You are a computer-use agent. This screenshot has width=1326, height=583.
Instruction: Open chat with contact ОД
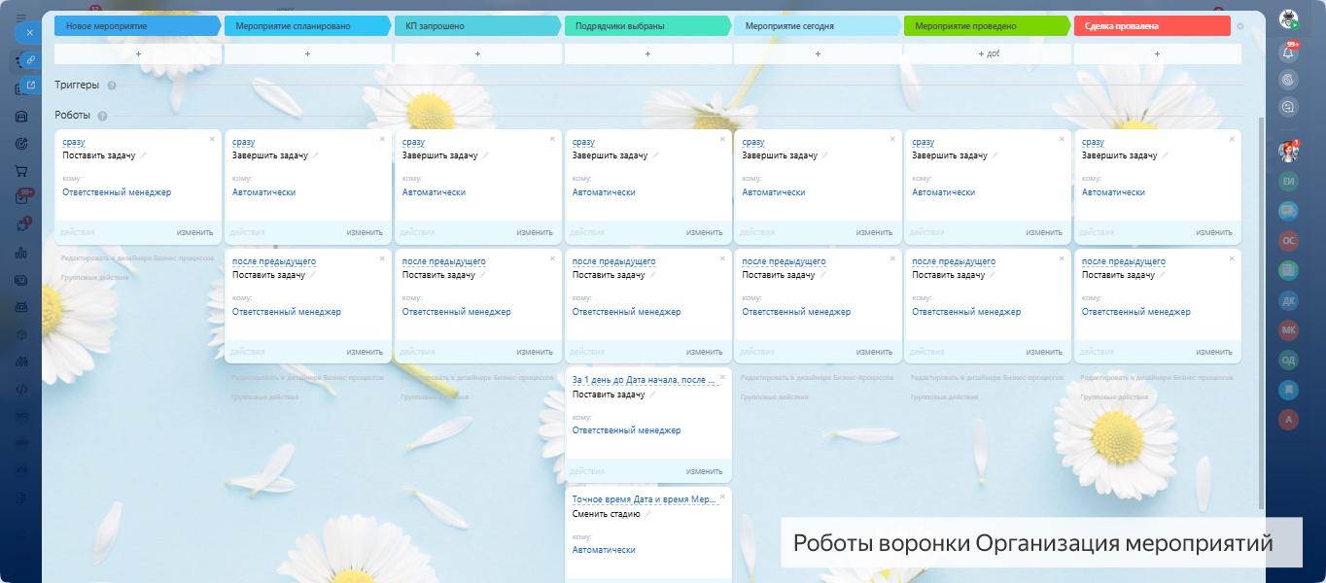tap(1289, 360)
